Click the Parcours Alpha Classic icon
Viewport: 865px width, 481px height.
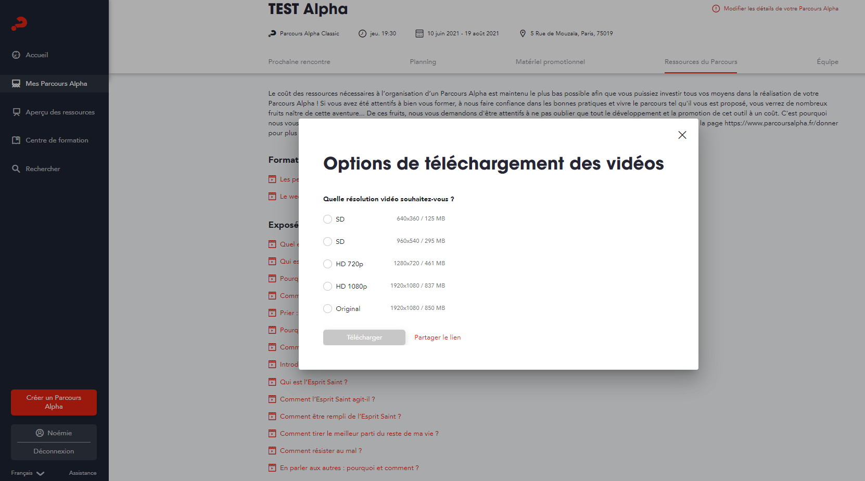click(x=272, y=34)
